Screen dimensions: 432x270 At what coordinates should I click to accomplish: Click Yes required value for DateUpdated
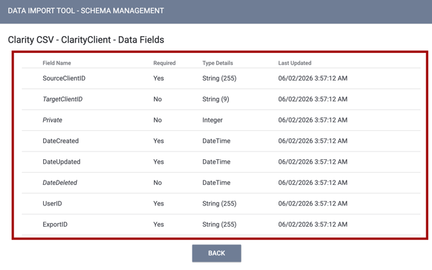pos(159,162)
